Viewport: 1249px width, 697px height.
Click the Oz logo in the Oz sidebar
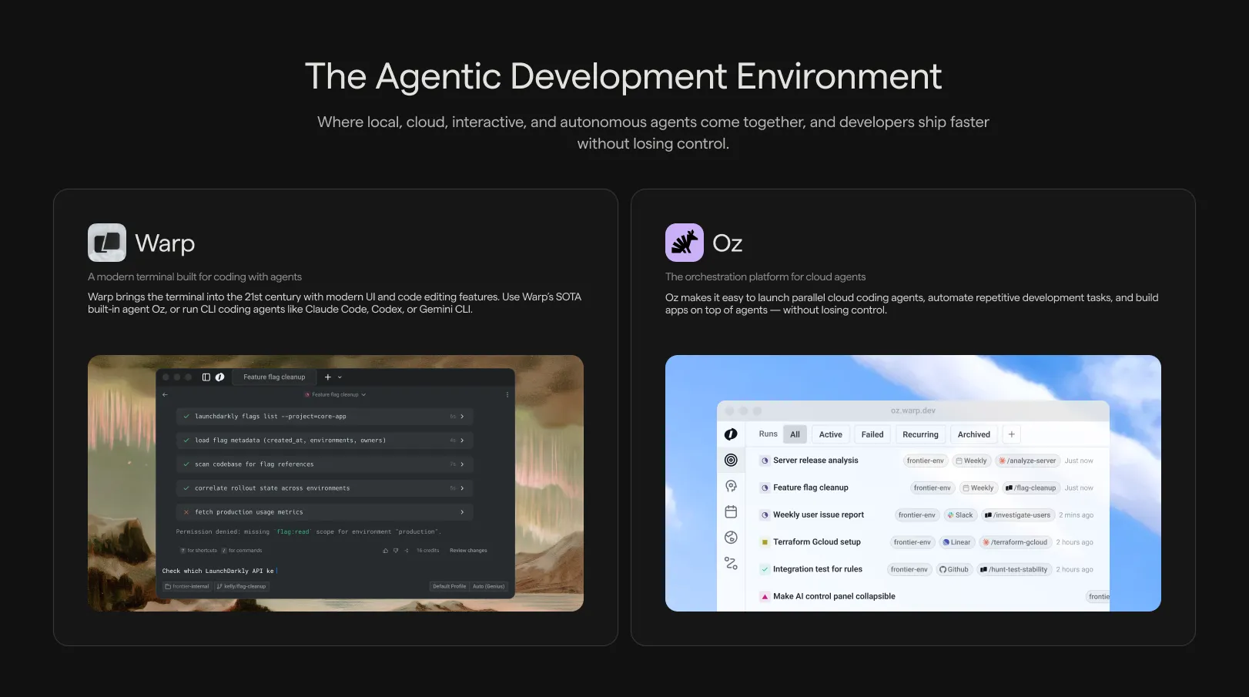click(x=731, y=434)
